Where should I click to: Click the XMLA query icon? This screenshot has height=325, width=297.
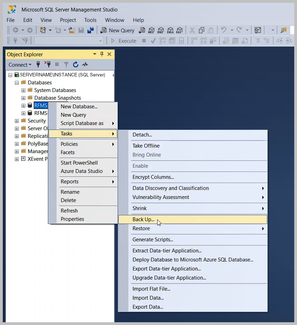[x=170, y=31]
